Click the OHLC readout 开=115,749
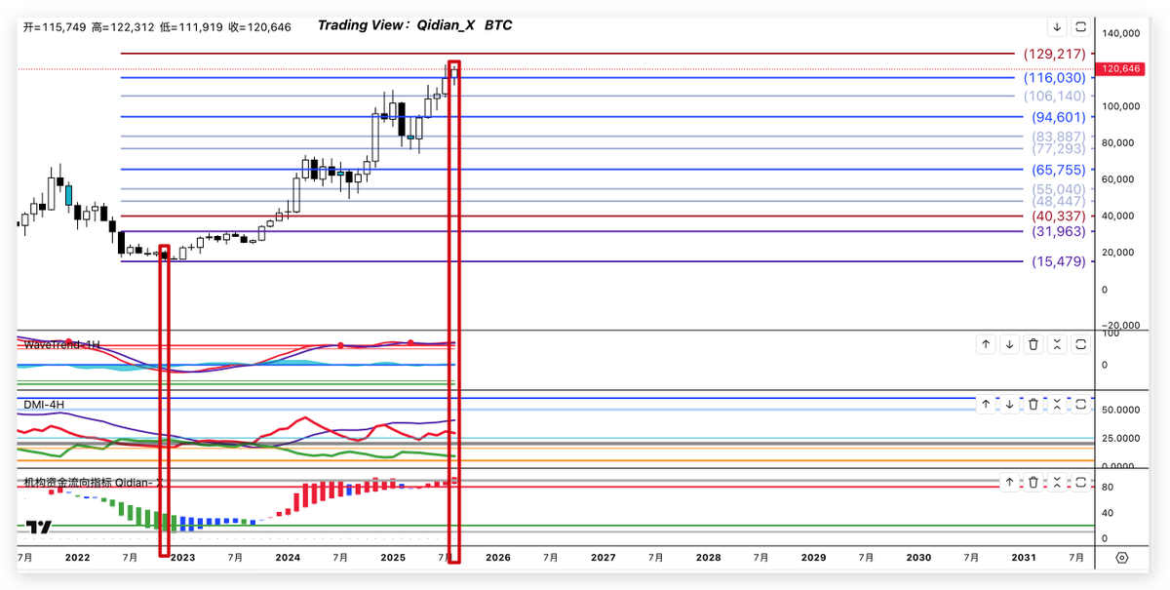Image resolution: width=1170 pixels, height=590 pixels. tap(56, 27)
